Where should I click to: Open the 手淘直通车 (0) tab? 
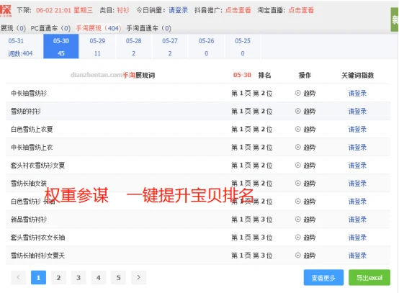point(149,28)
